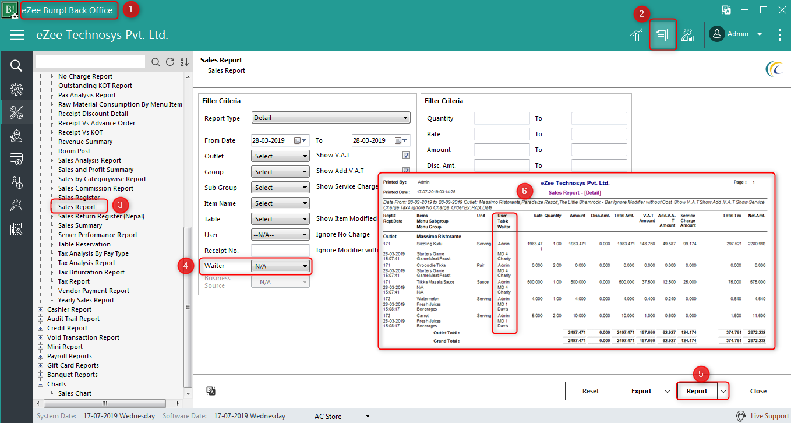Expand the Audit Trail Report tree node
The height and width of the screenshot is (423, 791).
click(41, 319)
